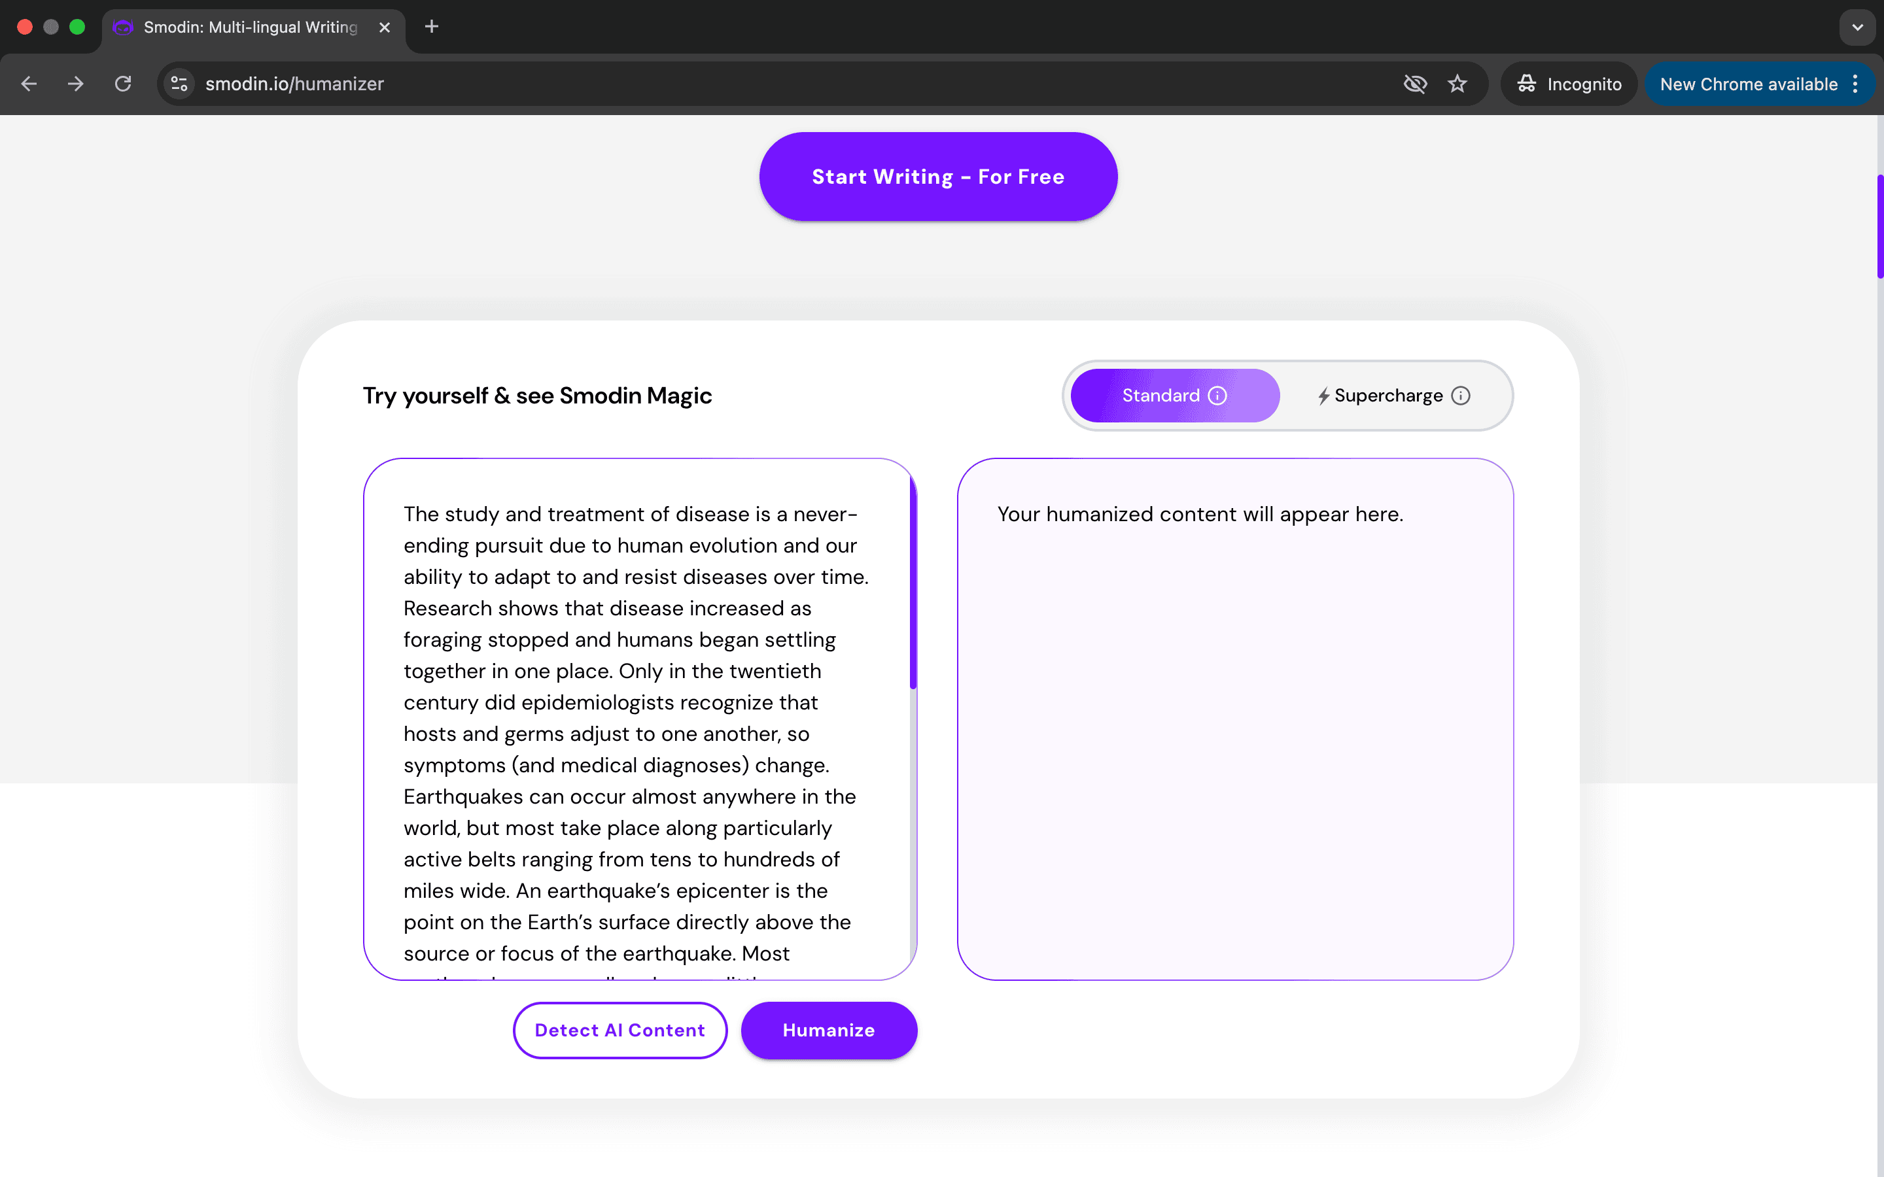This screenshot has width=1884, height=1177.
Task: Open a new browser tab
Action: coord(431,27)
